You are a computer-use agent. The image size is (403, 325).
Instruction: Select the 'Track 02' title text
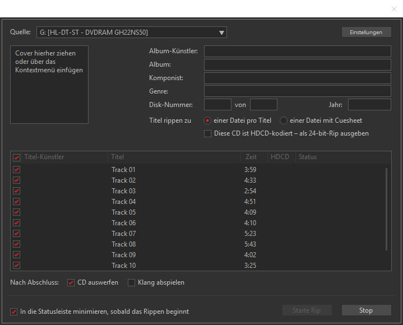click(x=123, y=180)
